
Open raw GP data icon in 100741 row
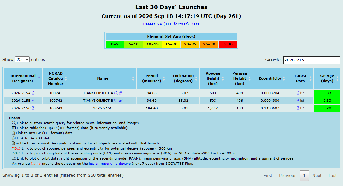[298, 93]
